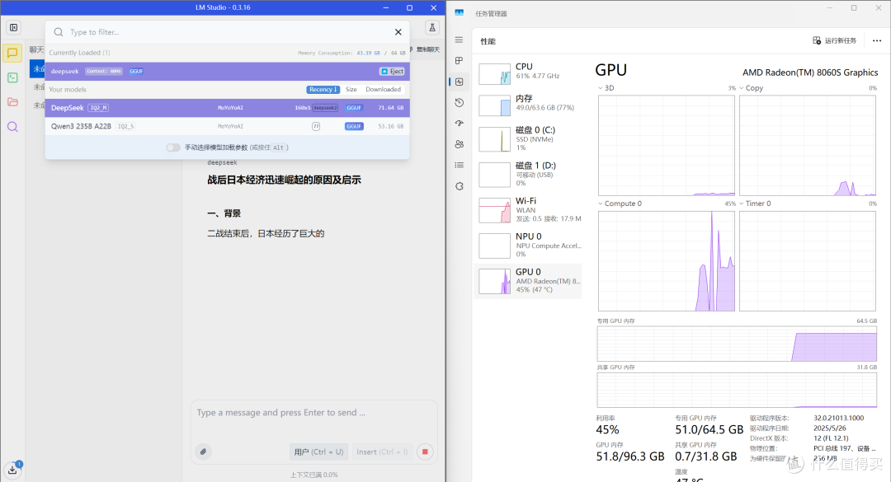The image size is (891, 482).
Task: Open the three-dot more options menu in Task Manager
Action: pos(877,41)
